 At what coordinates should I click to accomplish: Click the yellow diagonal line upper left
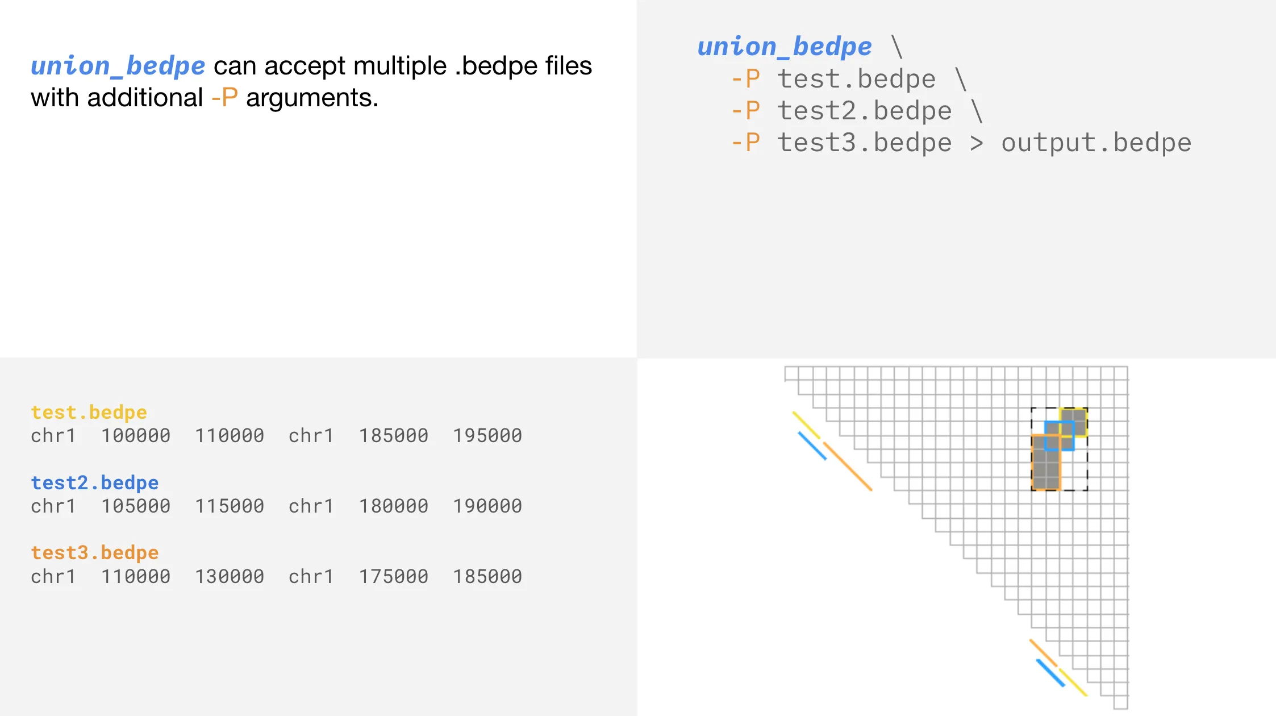pos(806,425)
